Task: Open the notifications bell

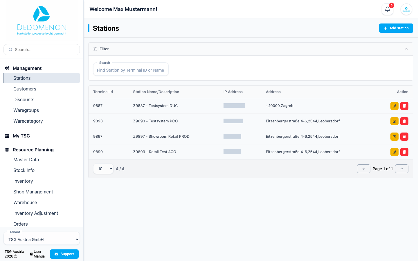Action: [387, 9]
